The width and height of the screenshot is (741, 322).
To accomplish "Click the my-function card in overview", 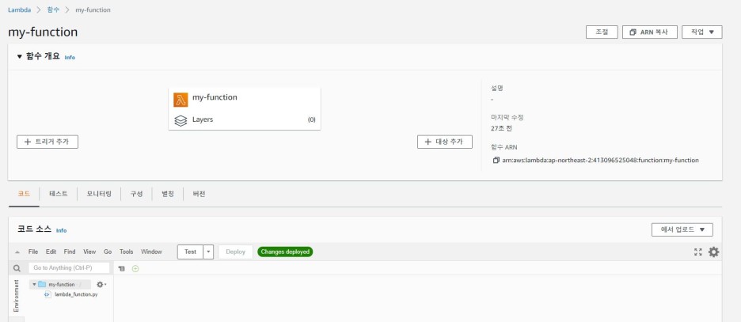I will (x=245, y=108).
